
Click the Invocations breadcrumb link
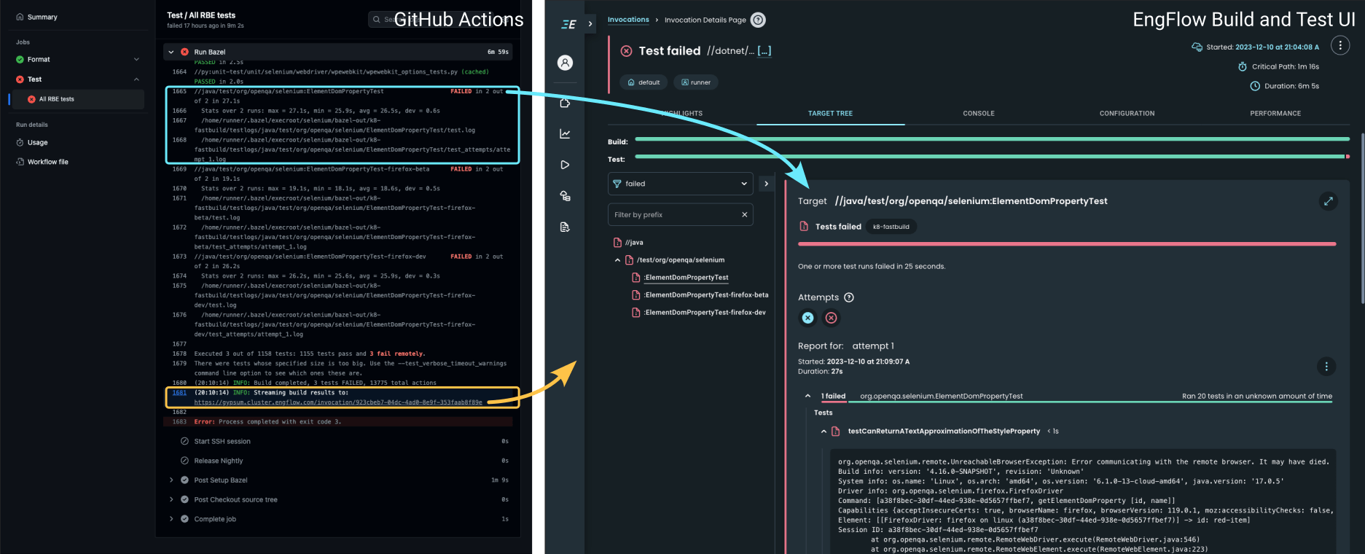tap(628, 20)
